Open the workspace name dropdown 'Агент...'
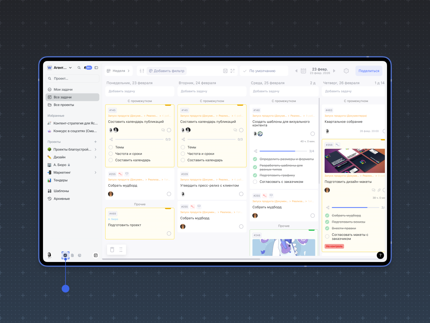The height and width of the screenshot is (323, 430). [x=63, y=68]
